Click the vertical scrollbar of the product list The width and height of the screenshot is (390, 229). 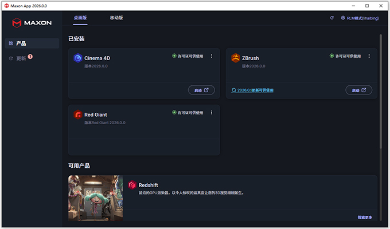coord(381,92)
